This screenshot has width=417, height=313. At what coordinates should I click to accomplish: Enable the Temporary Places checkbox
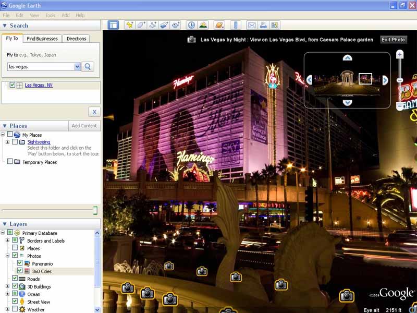click(x=10, y=161)
